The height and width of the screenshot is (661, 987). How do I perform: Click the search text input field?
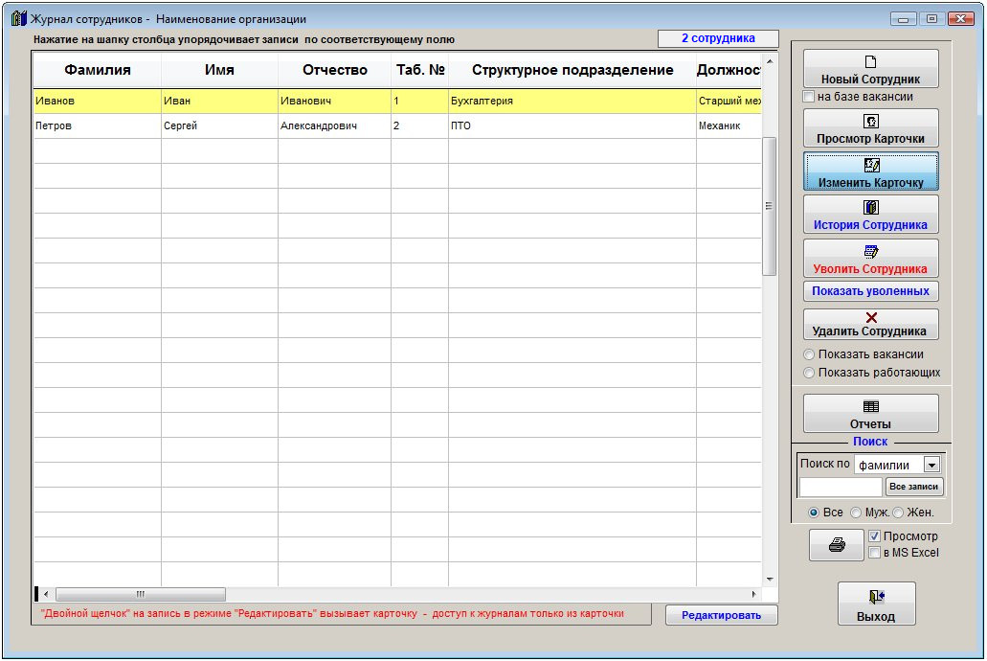point(841,487)
